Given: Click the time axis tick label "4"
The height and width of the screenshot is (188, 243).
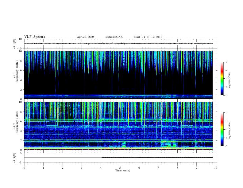Looking at the screenshot, I should coord(101,168).
